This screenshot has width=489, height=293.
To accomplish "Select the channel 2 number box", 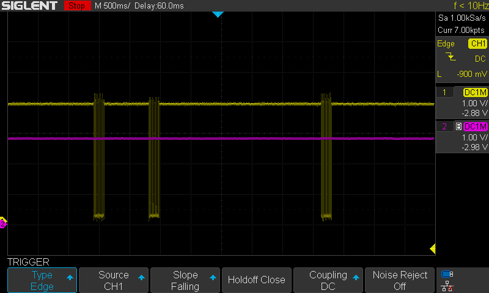I will [x=444, y=126].
